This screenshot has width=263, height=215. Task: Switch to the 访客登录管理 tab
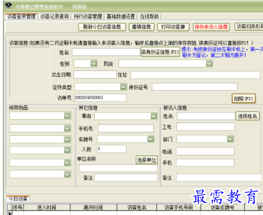[21, 17]
